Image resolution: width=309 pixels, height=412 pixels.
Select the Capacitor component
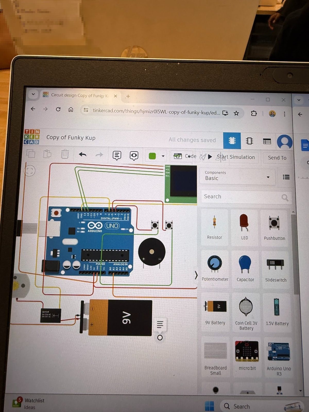click(245, 269)
